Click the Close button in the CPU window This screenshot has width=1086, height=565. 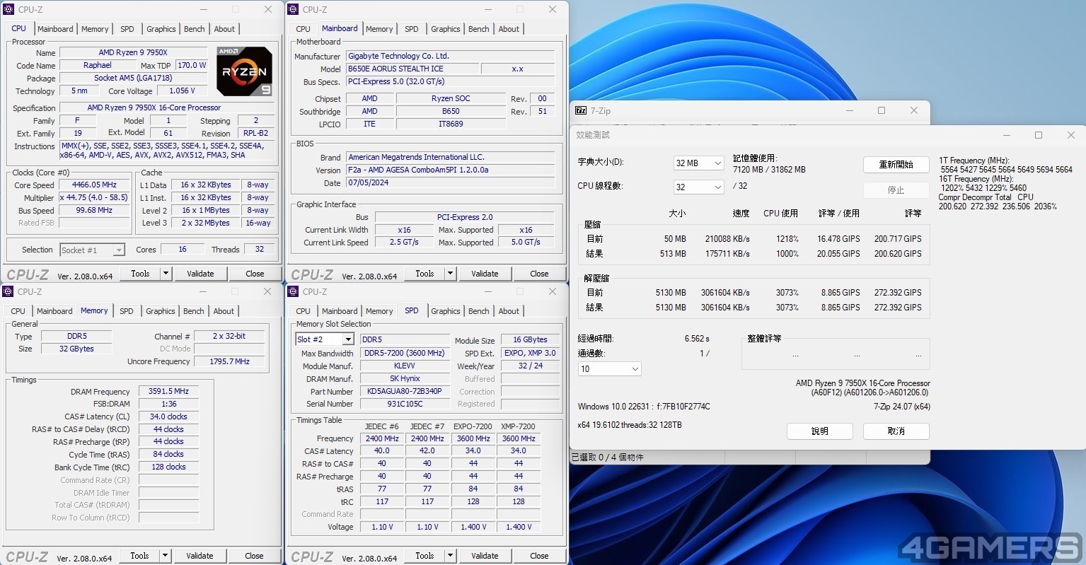[x=255, y=274]
